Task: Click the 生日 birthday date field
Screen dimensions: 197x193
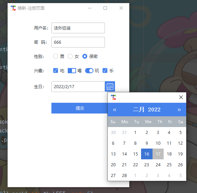Action: [78, 86]
